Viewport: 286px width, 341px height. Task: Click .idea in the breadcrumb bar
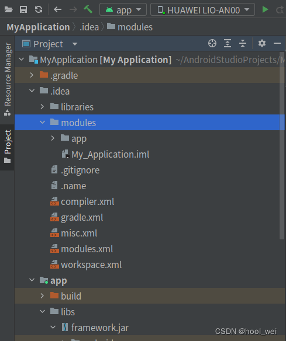pyautogui.click(x=89, y=27)
